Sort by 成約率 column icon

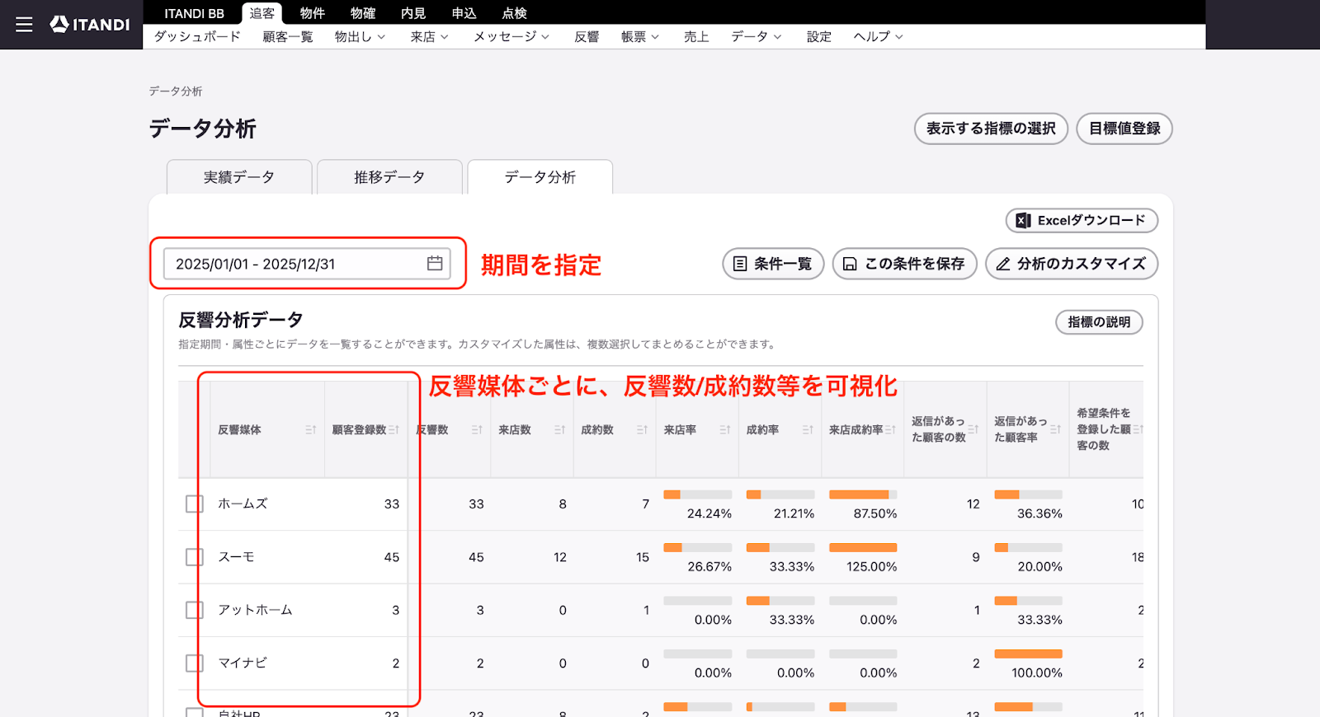click(808, 430)
